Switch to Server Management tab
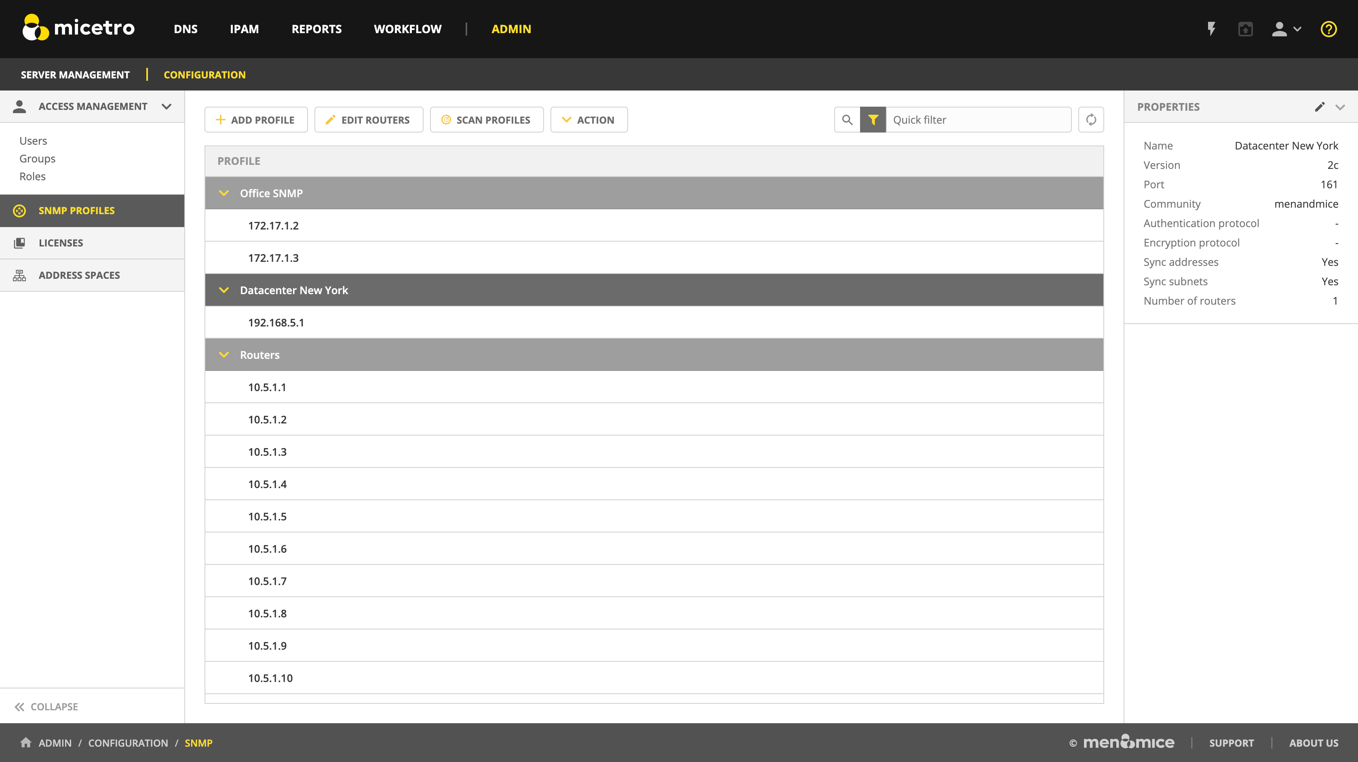 75,74
